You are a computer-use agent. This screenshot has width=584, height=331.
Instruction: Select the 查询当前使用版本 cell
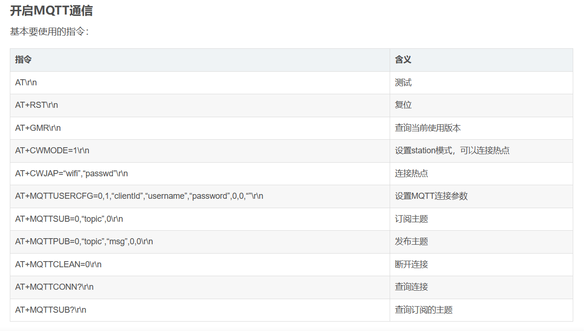click(428, 128)
